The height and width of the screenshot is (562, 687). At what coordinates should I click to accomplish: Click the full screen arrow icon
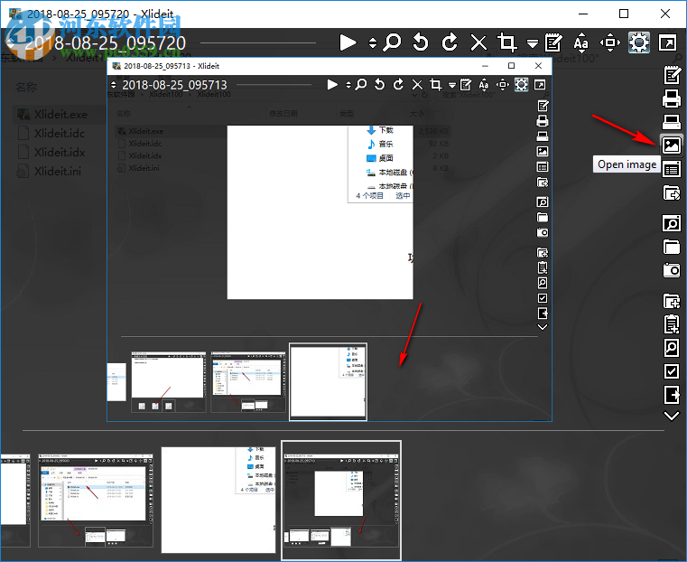pyautogui.click(x=668, y=42)
